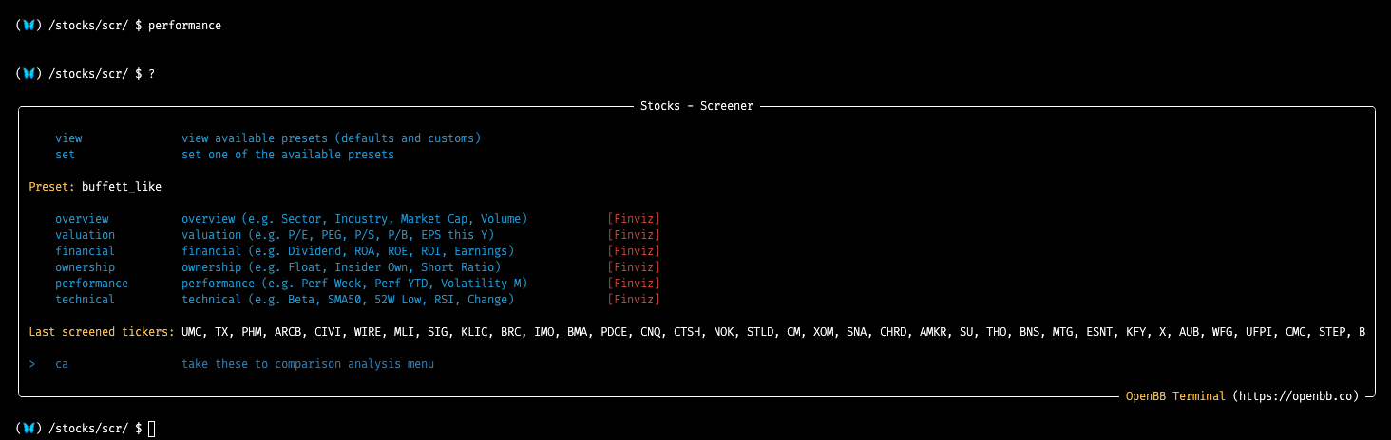Click the [Finviz] tag on the performance row
1391x440 pixels.
point(634,284)
